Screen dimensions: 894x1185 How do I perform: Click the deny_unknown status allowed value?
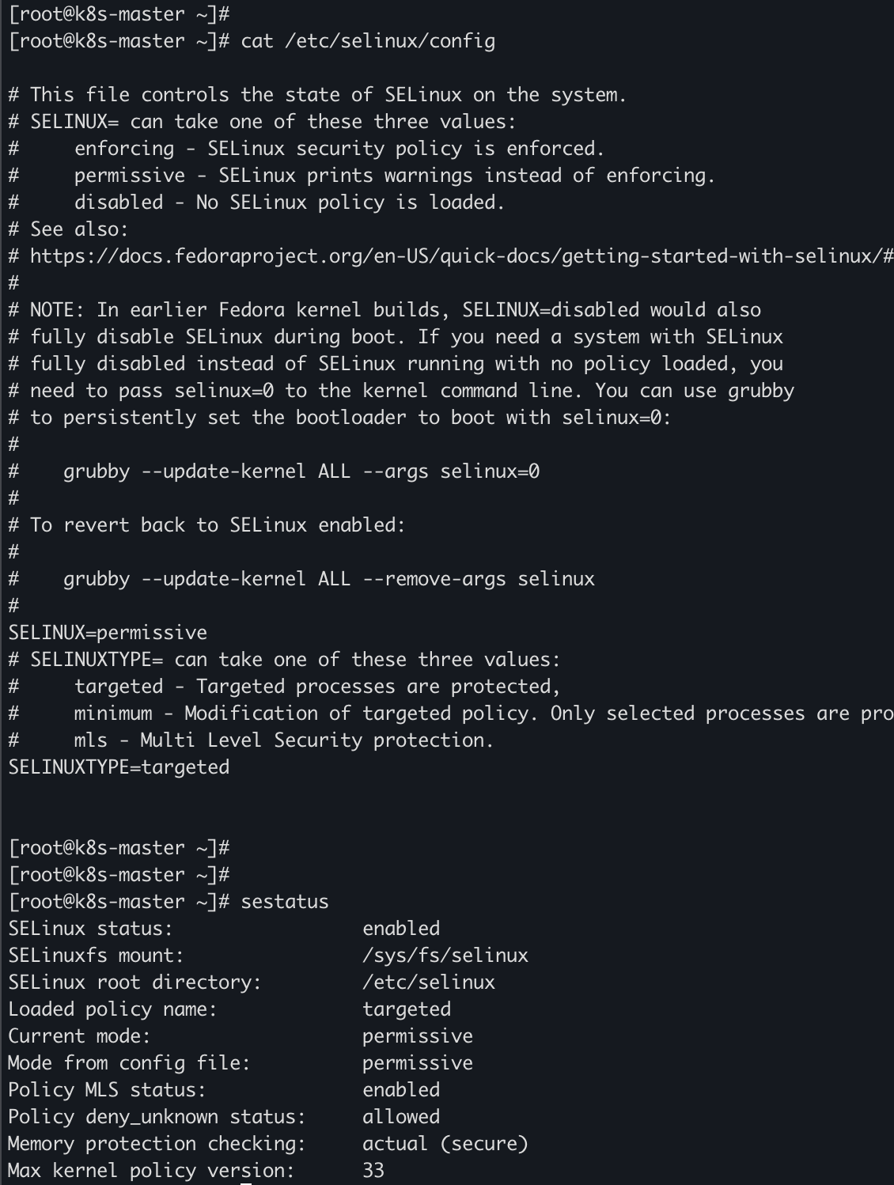(x=401, y=1117)
